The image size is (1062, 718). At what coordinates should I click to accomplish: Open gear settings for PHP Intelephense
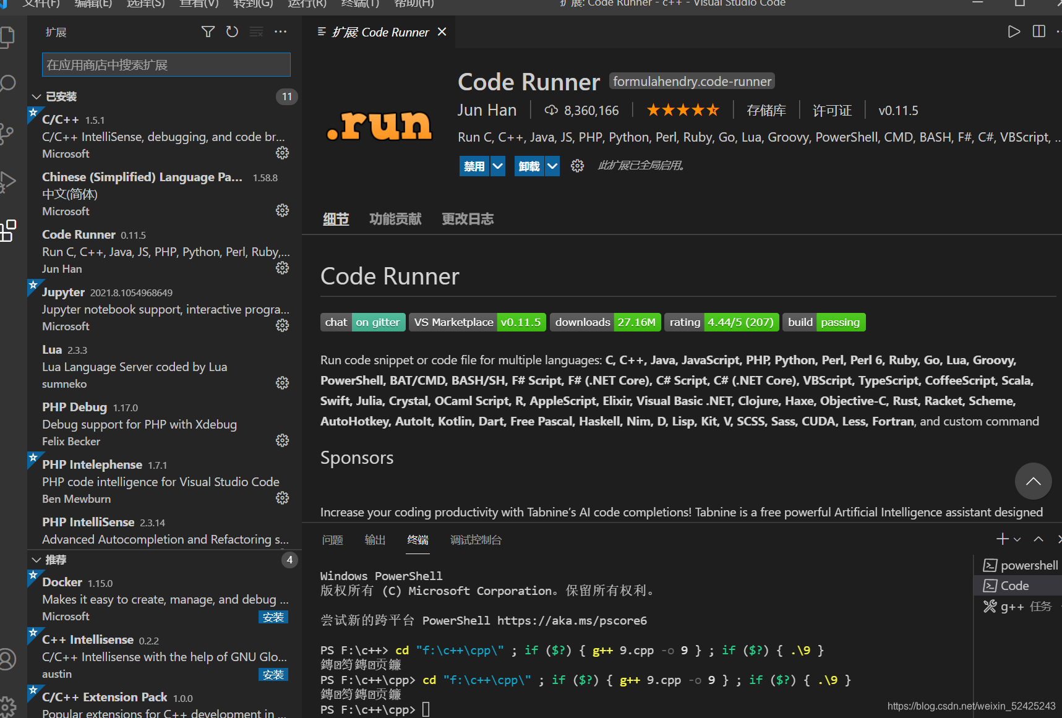coord(282,498)
